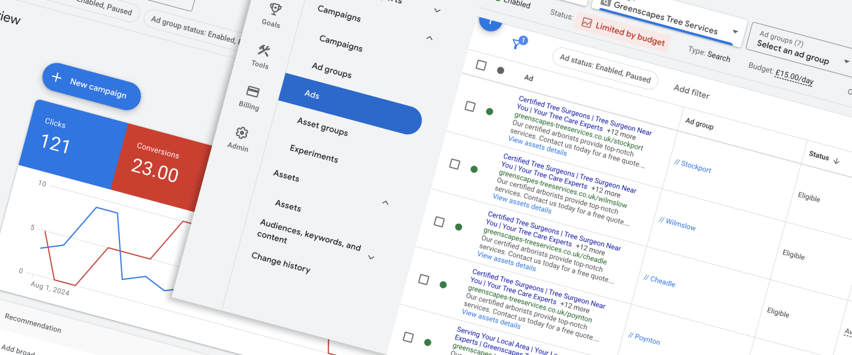Open the // Wilmslow ad group link
This screenshot has height=355, width=852.
677,224
